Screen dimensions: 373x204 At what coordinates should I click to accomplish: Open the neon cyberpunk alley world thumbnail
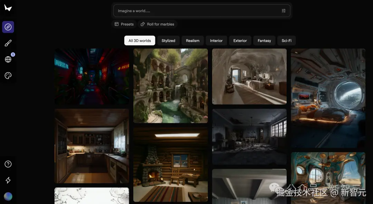click(92, 77)
